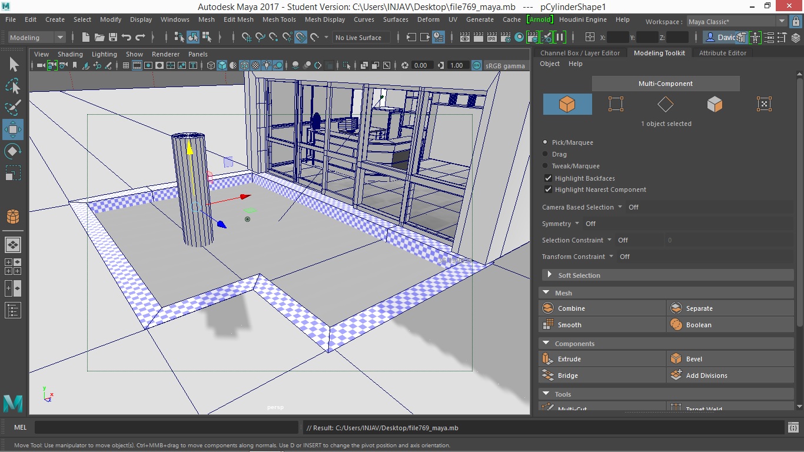The image size is (804, 452).
Task: Click the Separate button
Action: pos(730,308)
